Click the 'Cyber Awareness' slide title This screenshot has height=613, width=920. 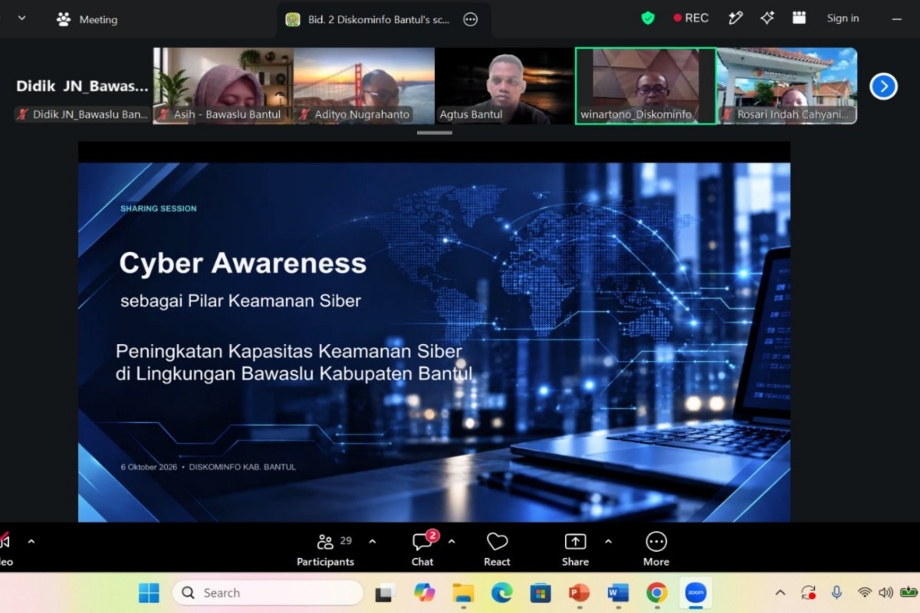[x=243, y=264]
